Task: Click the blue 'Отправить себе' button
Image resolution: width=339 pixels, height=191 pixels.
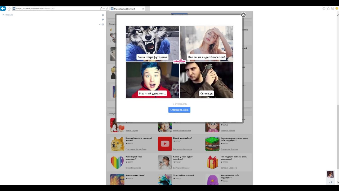Action: coord(179,110)
